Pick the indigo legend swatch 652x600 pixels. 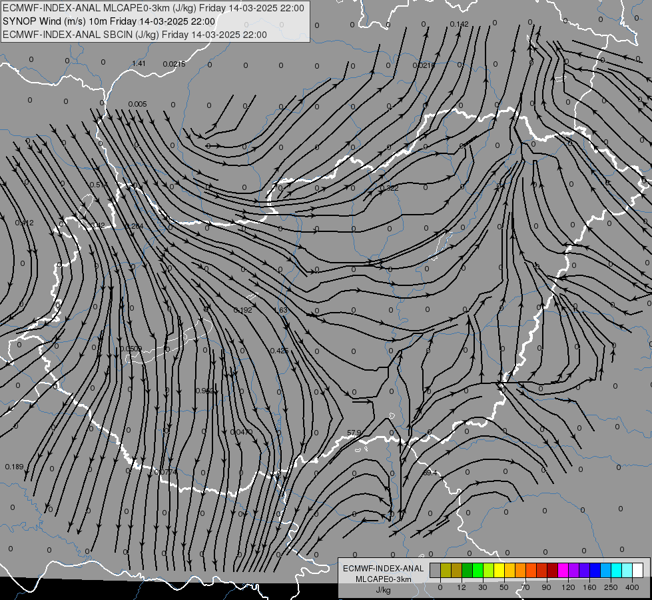point(585,571)
